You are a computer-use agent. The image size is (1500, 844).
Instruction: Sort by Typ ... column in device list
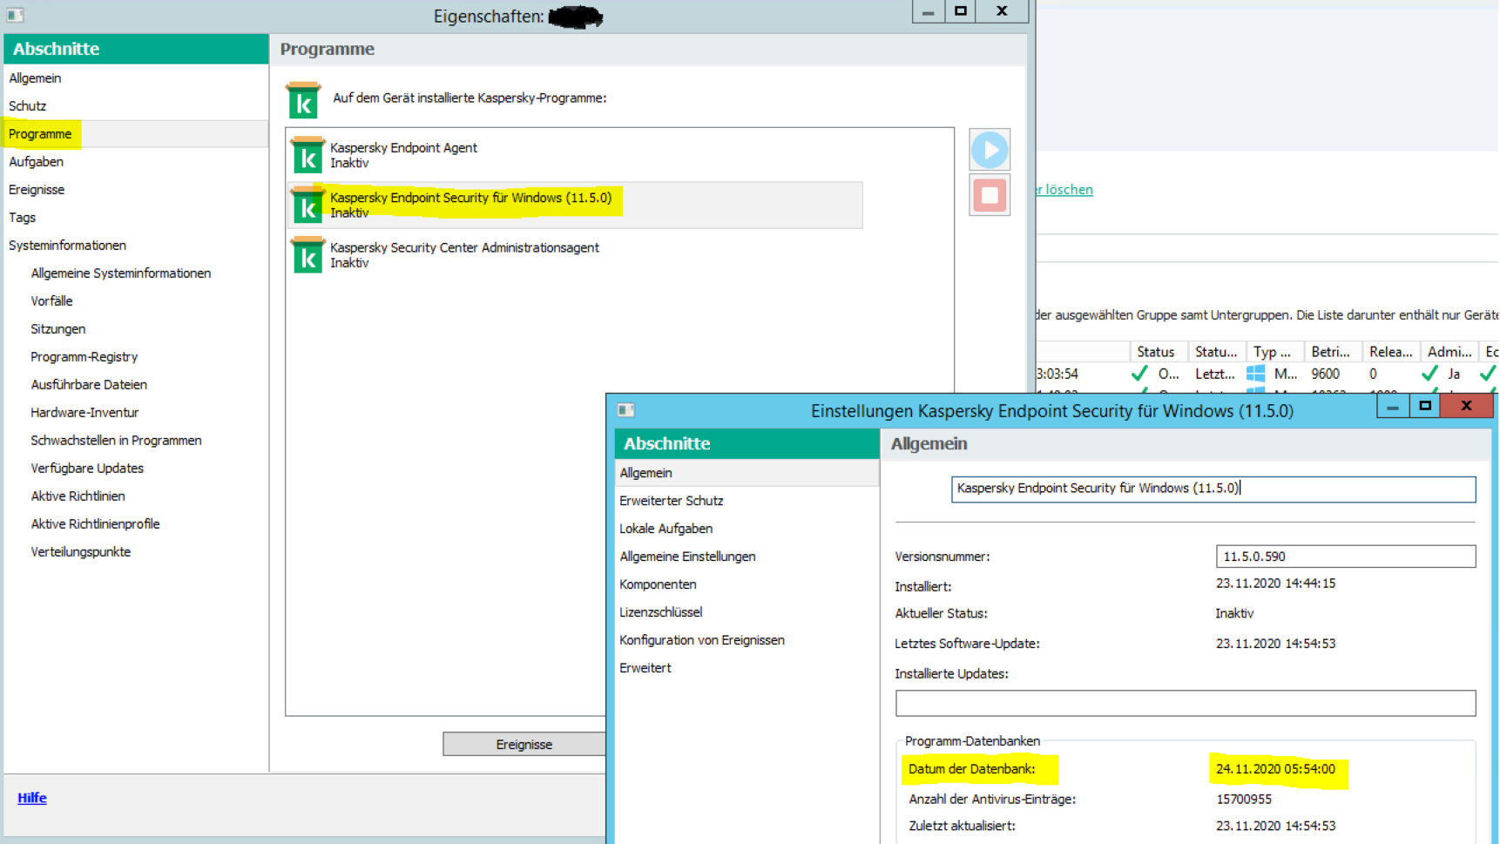coord(1275,352)
